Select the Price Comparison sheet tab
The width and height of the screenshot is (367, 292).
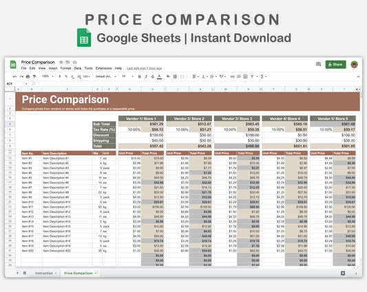click(x=81, y=273)
